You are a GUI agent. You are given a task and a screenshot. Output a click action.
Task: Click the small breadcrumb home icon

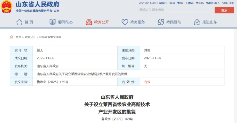click(x=11, y=37)
